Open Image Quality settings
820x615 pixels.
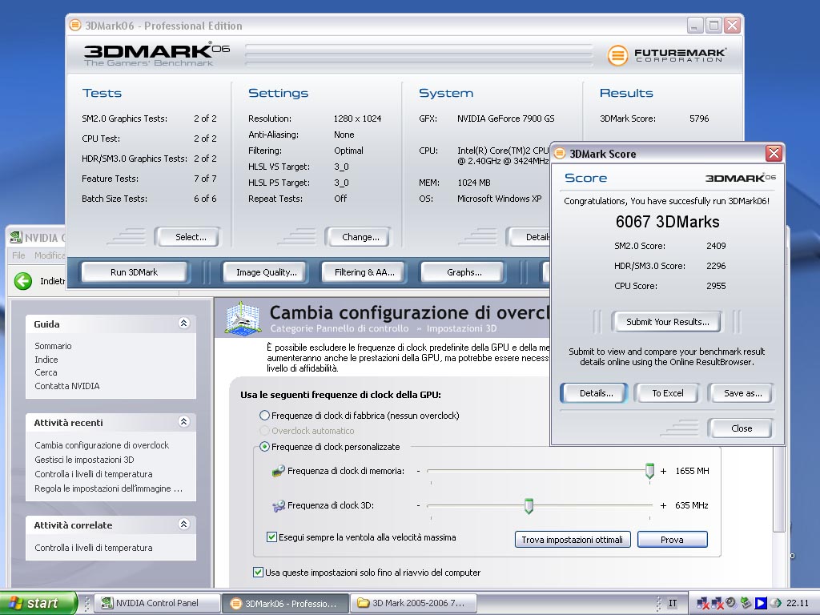point(266,272)
